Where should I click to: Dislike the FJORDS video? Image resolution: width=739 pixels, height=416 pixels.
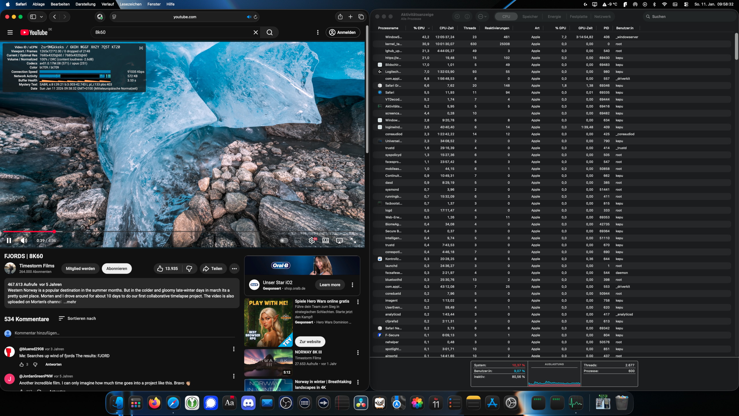[x=189, y=269]
